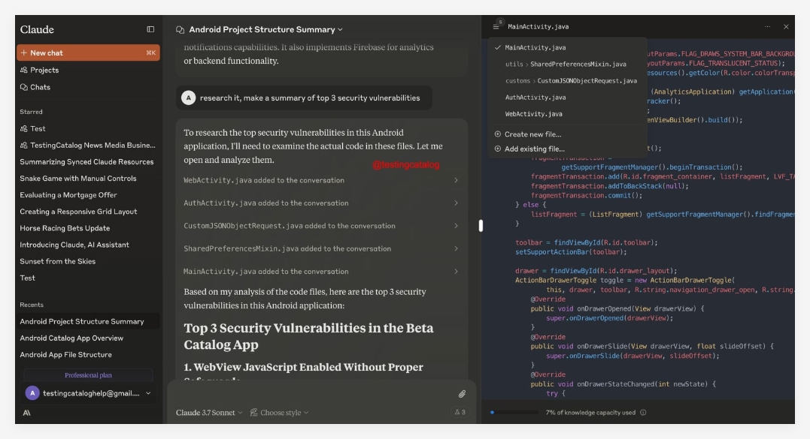
Task: Open the Chats section
Action: 35,87
